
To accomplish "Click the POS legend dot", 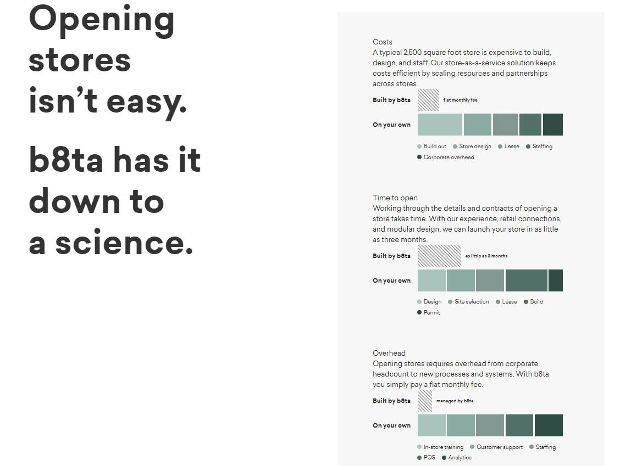I will [x=419, y=458].
